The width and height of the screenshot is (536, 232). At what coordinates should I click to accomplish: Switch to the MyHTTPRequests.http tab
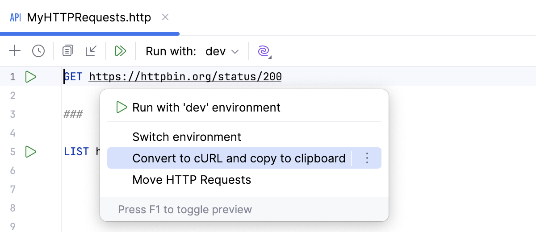tap(89, 17)
